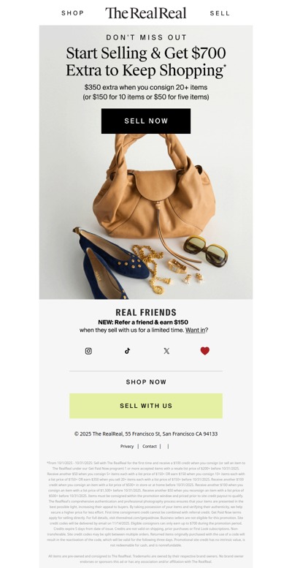Click the REAL FRIENDS heading
Screen dimensions: 292x568
146,312
